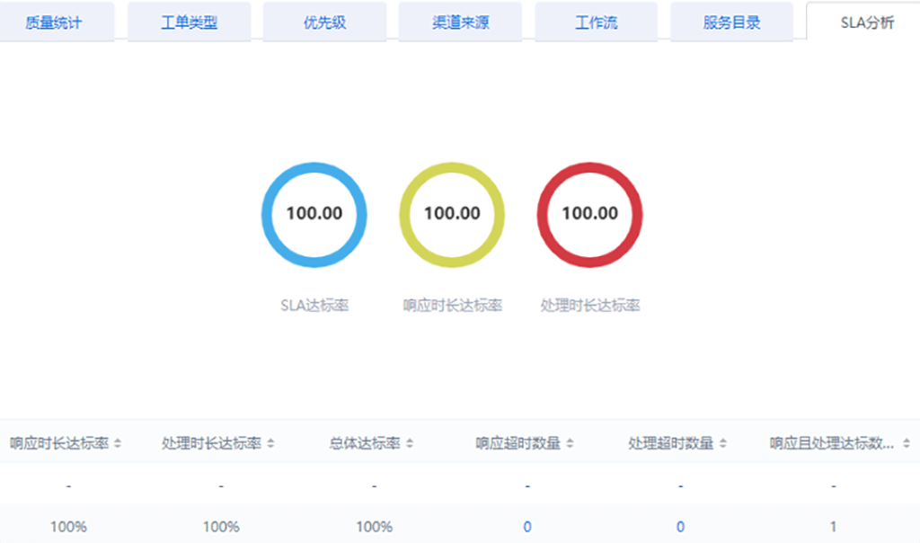Click the dash link under 响应超时数量
920x543 pixels.
pyautogui.click(x=526, y=486)
